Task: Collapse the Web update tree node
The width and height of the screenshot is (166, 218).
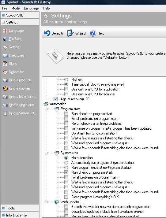Action: pyautogui.click(x=46, y=202)
